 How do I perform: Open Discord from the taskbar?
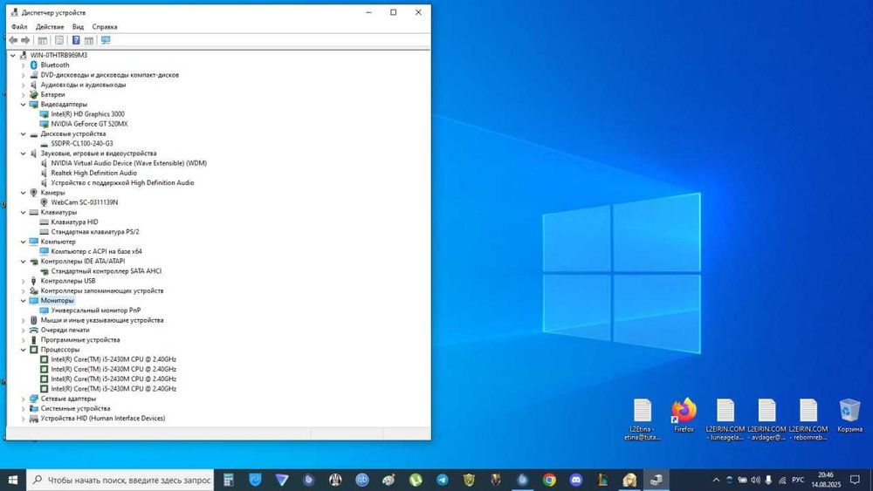pyautogui.click(x=575, y=480)
